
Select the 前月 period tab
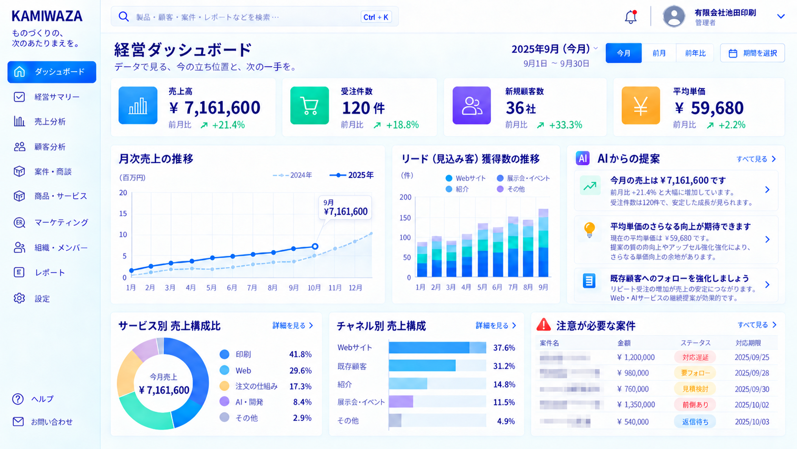pos(659,53)
